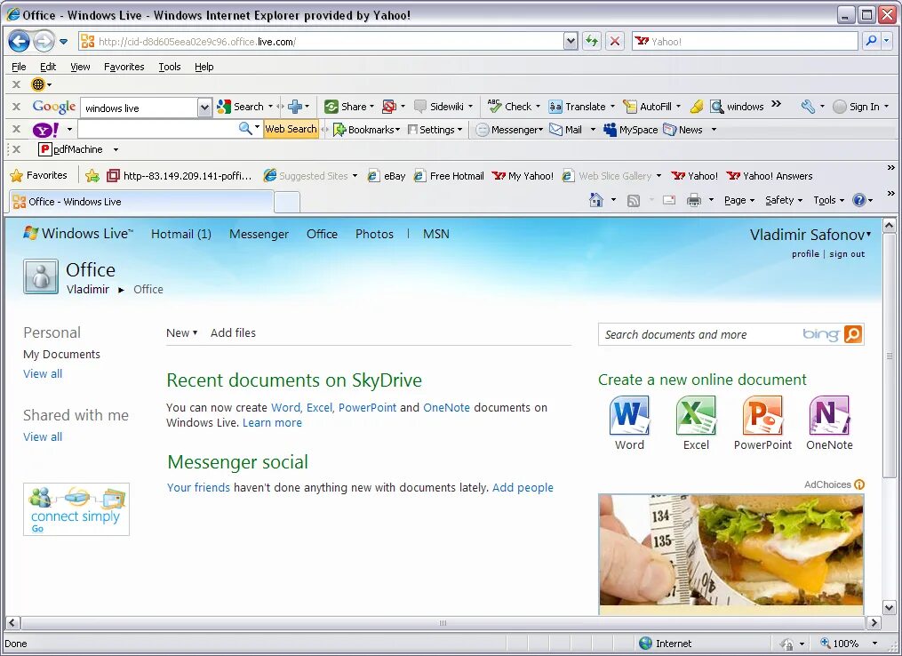Create a new OneNote online document
Screen dimensions: 902x656
click(x=829, y=415)
